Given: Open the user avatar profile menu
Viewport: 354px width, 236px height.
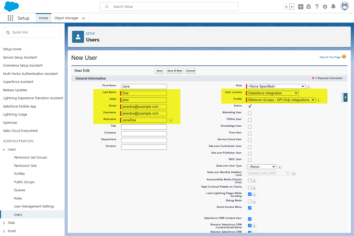Looking at the screenshot, I should point(344,6).
